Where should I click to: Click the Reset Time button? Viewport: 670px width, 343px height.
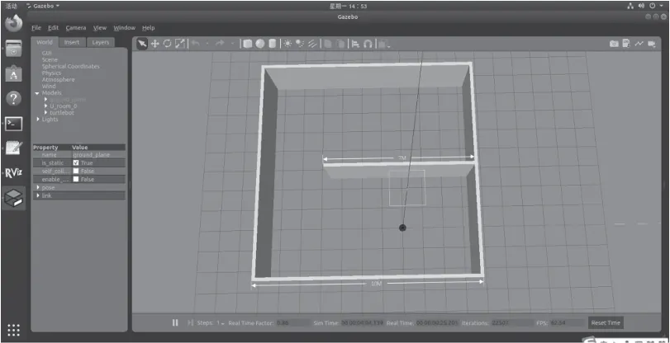click(x=606, y=322)
